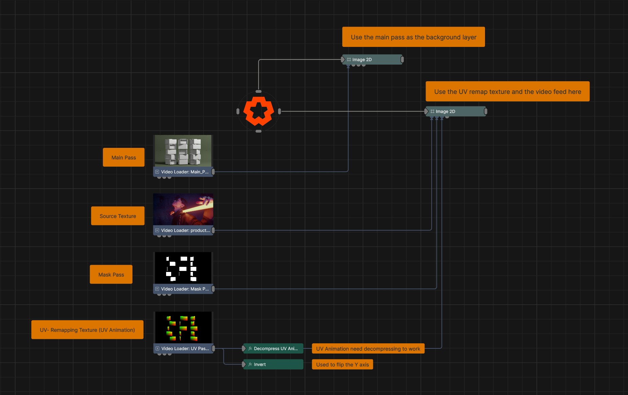The image size is (628, 395).
Task: Select 'Use the main pass as the background layer' note
Action: [x=413, y=37]
